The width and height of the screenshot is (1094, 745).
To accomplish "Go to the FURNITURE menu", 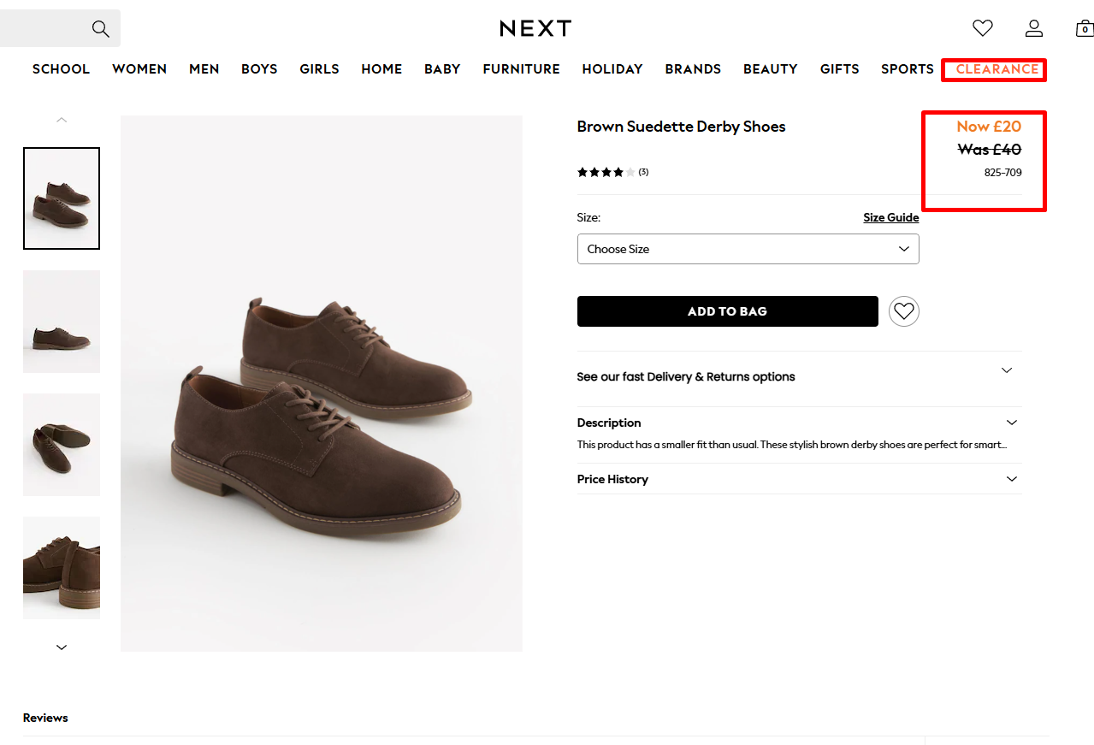I will (x=521, y=69).
